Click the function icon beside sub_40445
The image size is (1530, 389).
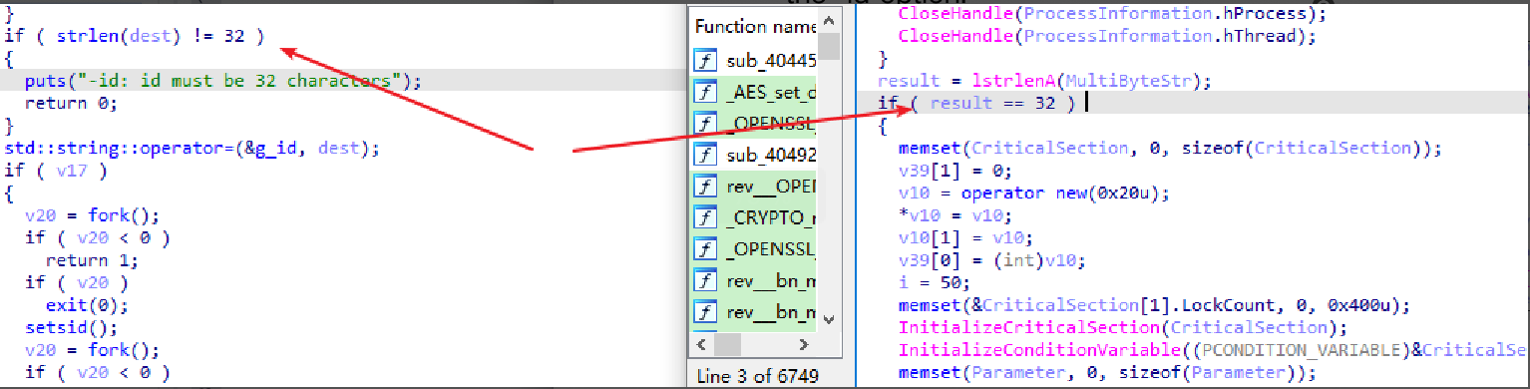tap(704, 61)
